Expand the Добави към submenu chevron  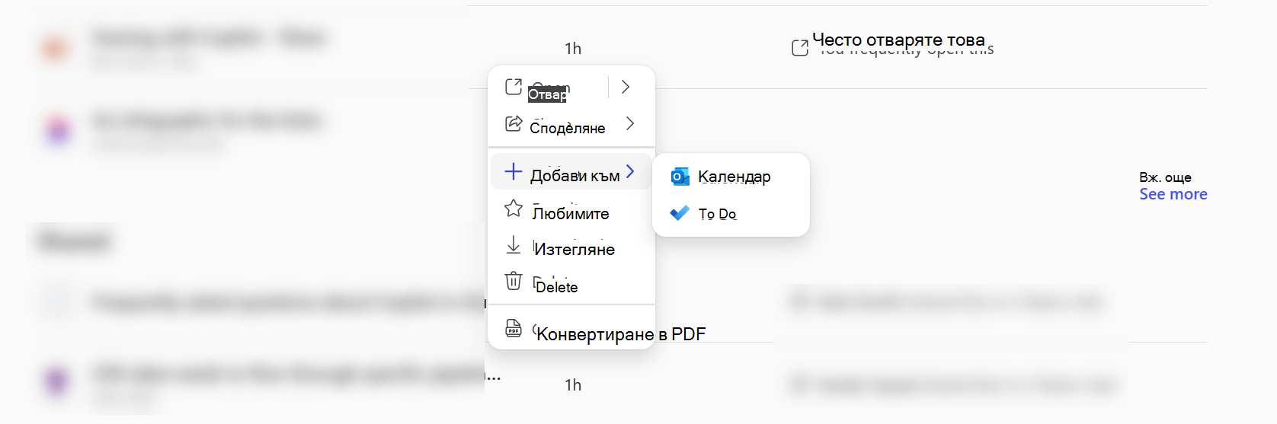tap(630, 171)
